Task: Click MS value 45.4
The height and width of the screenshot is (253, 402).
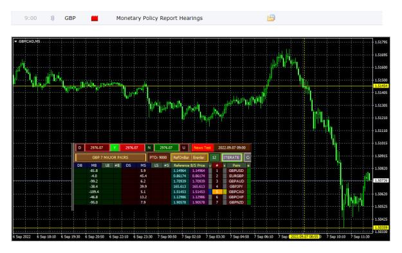Action: click(143, 176)
